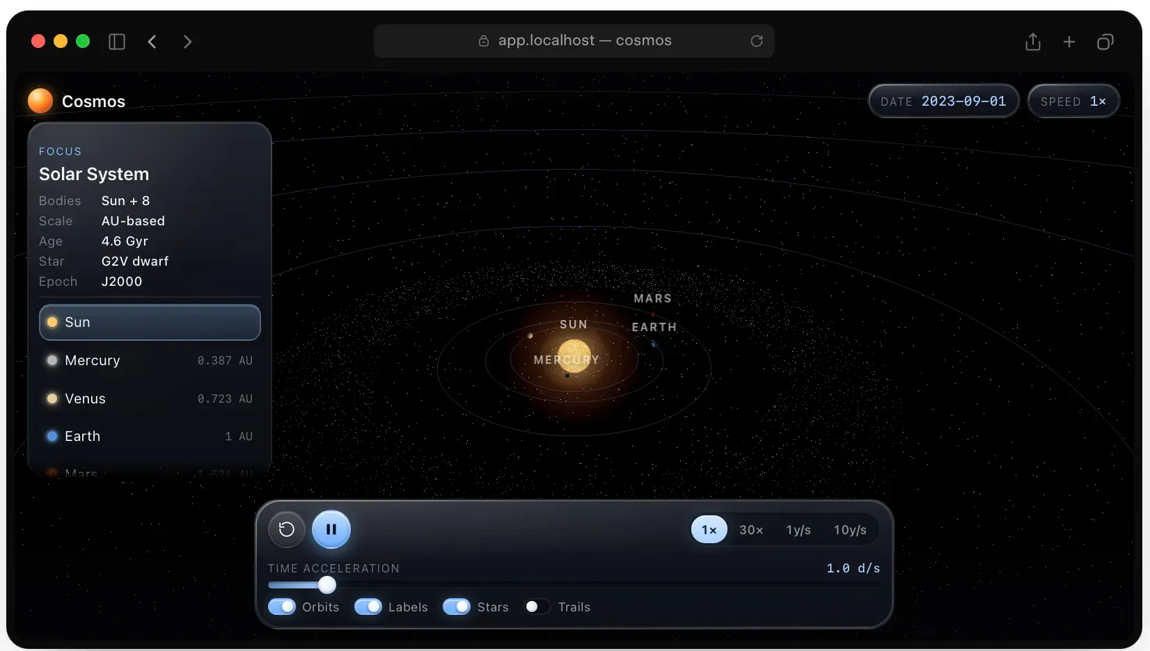Click the Cosmos sun logo
1150x651 pixels.
point(40,101)
